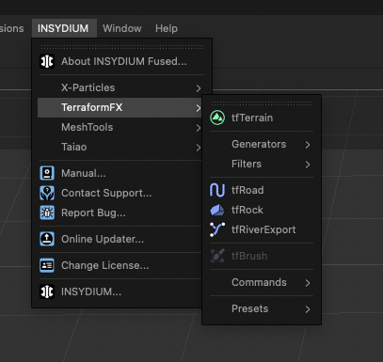
Task: Choose the MeshTools menu entry
Action: 120,127
